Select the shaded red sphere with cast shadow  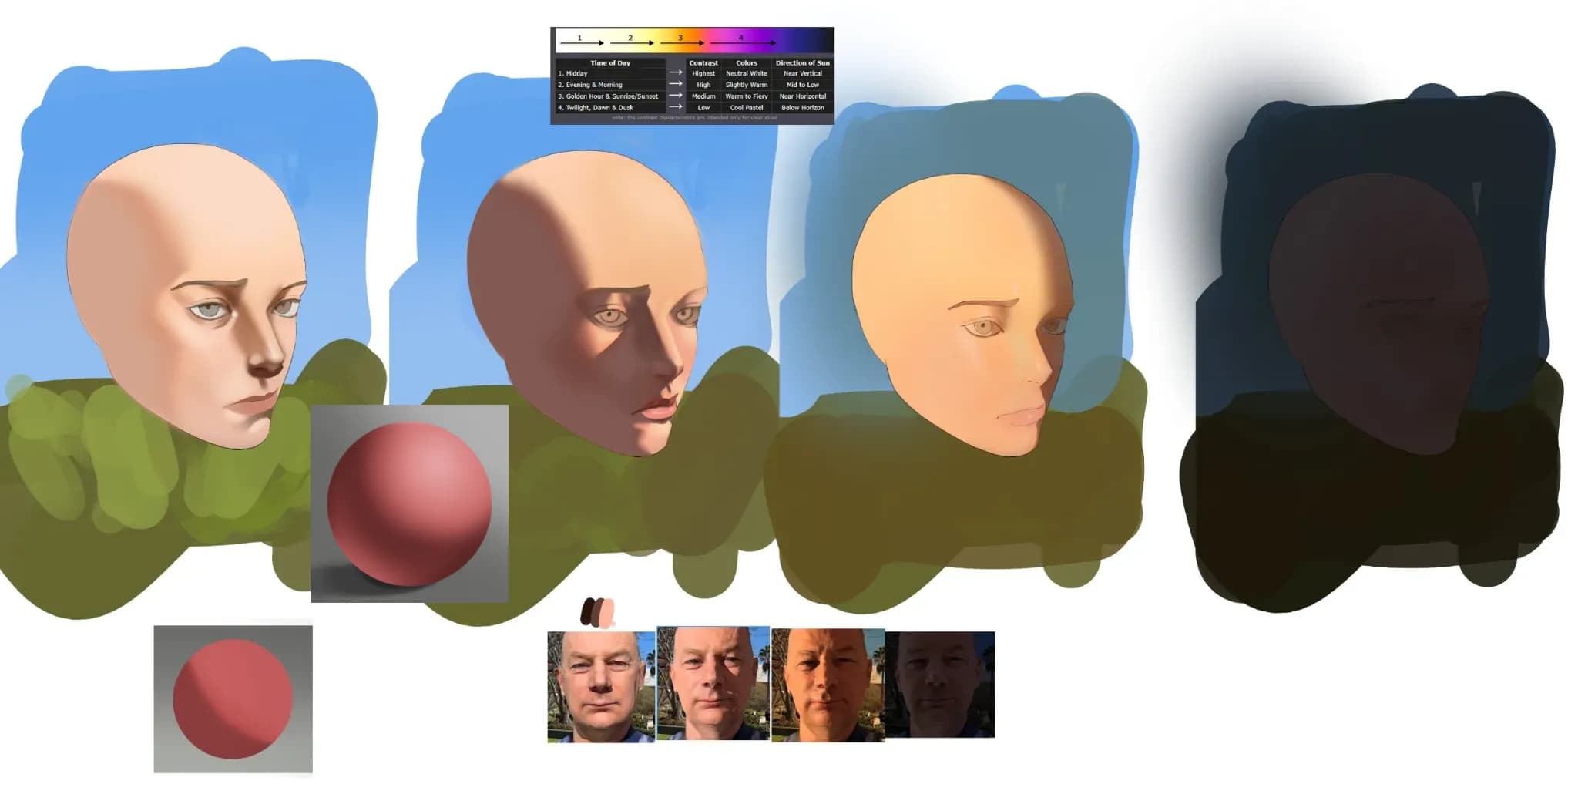(x=409, y=503)
